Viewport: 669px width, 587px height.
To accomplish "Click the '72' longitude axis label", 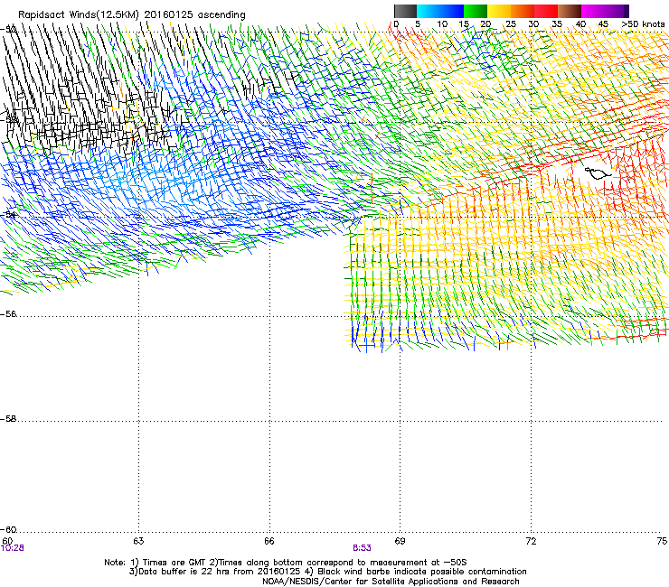I will [x=531, y=541].
